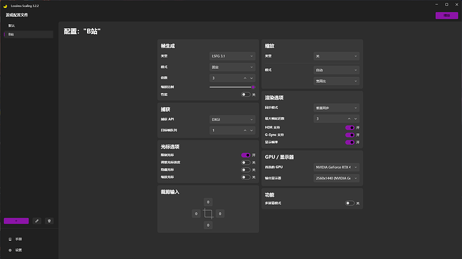Click the purple Scale button at top right
The width and height of the screenshot is (462, 259).
[447, 15]
